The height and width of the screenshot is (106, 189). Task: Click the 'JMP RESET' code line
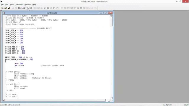pos(19,65)
